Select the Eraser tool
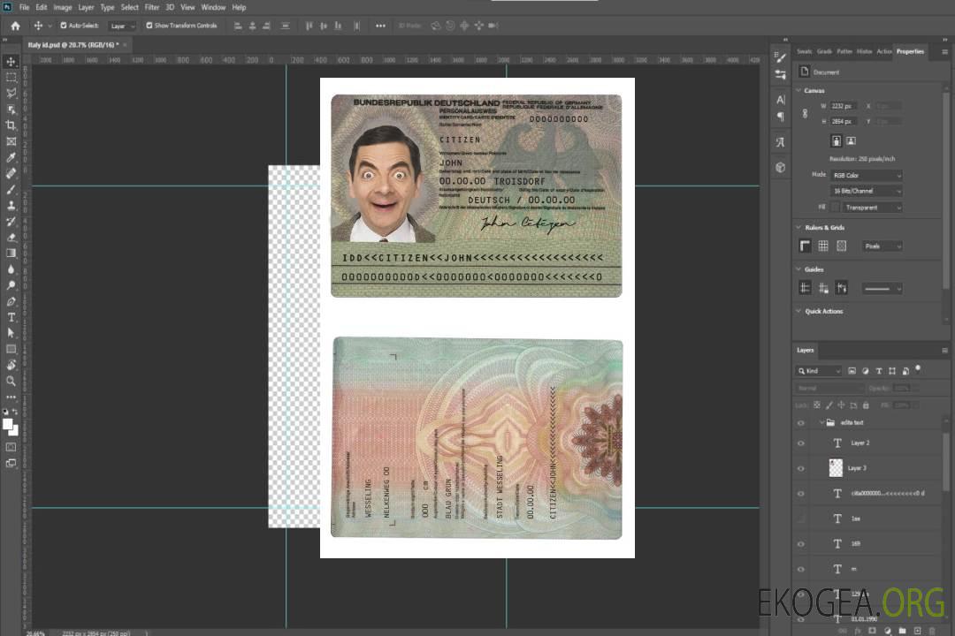The image size is (955, 636). coord(11,238)
